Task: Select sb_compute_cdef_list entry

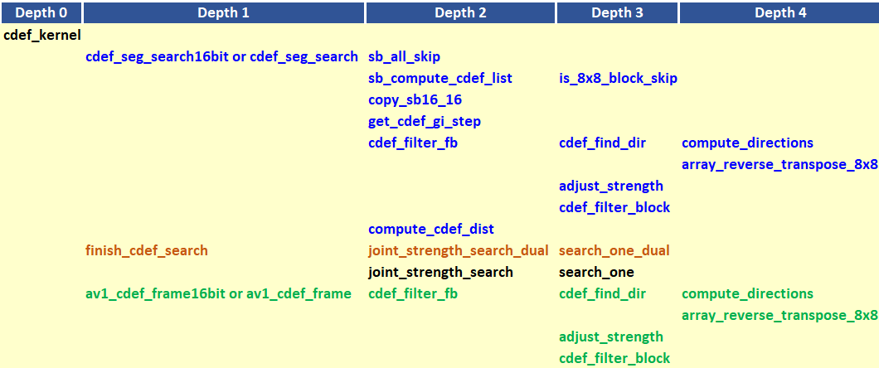Action: pyautogui.click(x=439, y=78)
